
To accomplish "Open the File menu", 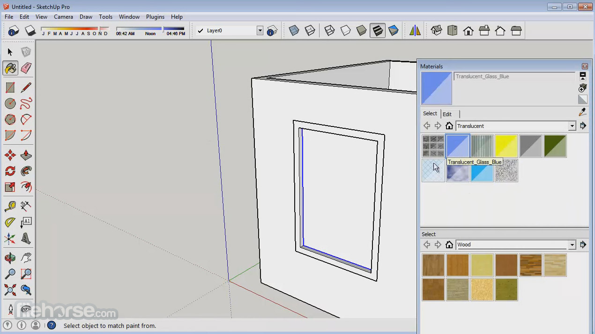I will [9, 17].
